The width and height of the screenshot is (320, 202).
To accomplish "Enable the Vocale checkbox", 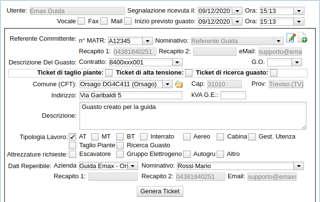I will pyautogui.click(x=81, y=21).
